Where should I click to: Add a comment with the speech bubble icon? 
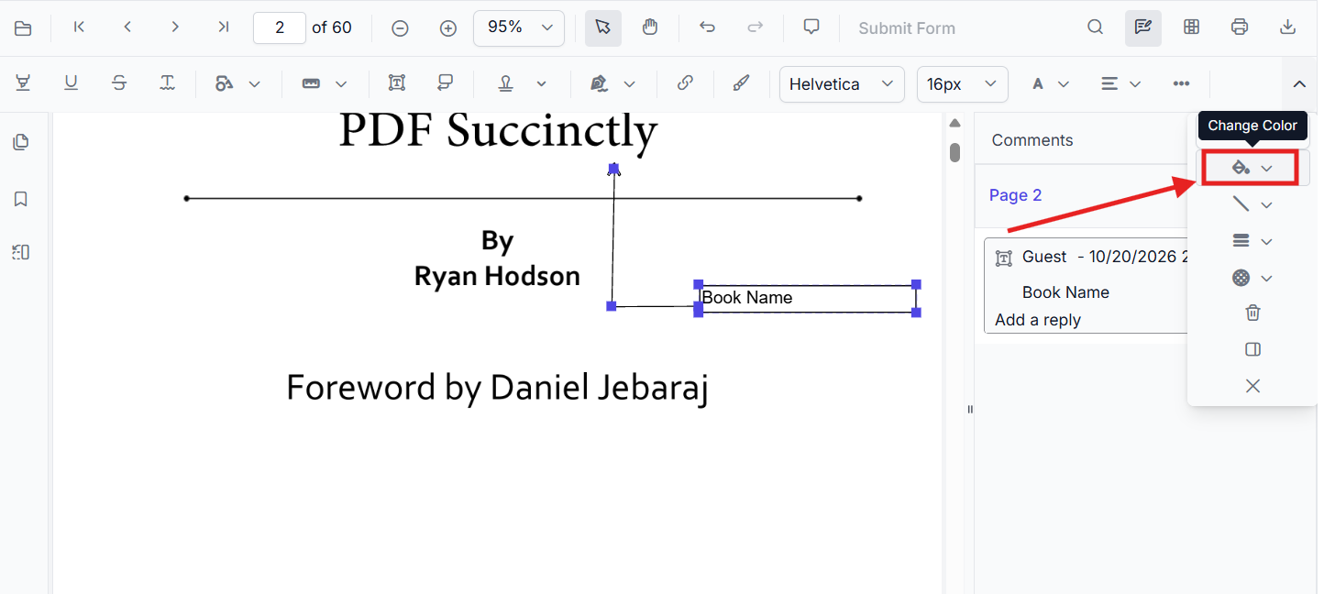pos(811,27)
